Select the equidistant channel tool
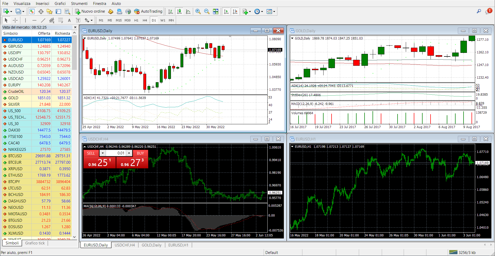This screenshot has width=495, height=256. [52, 20]
